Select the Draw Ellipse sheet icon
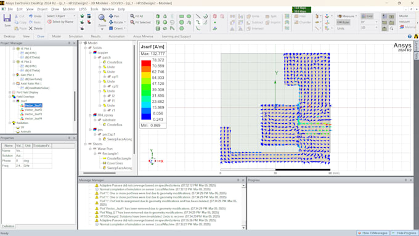 [189, 16]
